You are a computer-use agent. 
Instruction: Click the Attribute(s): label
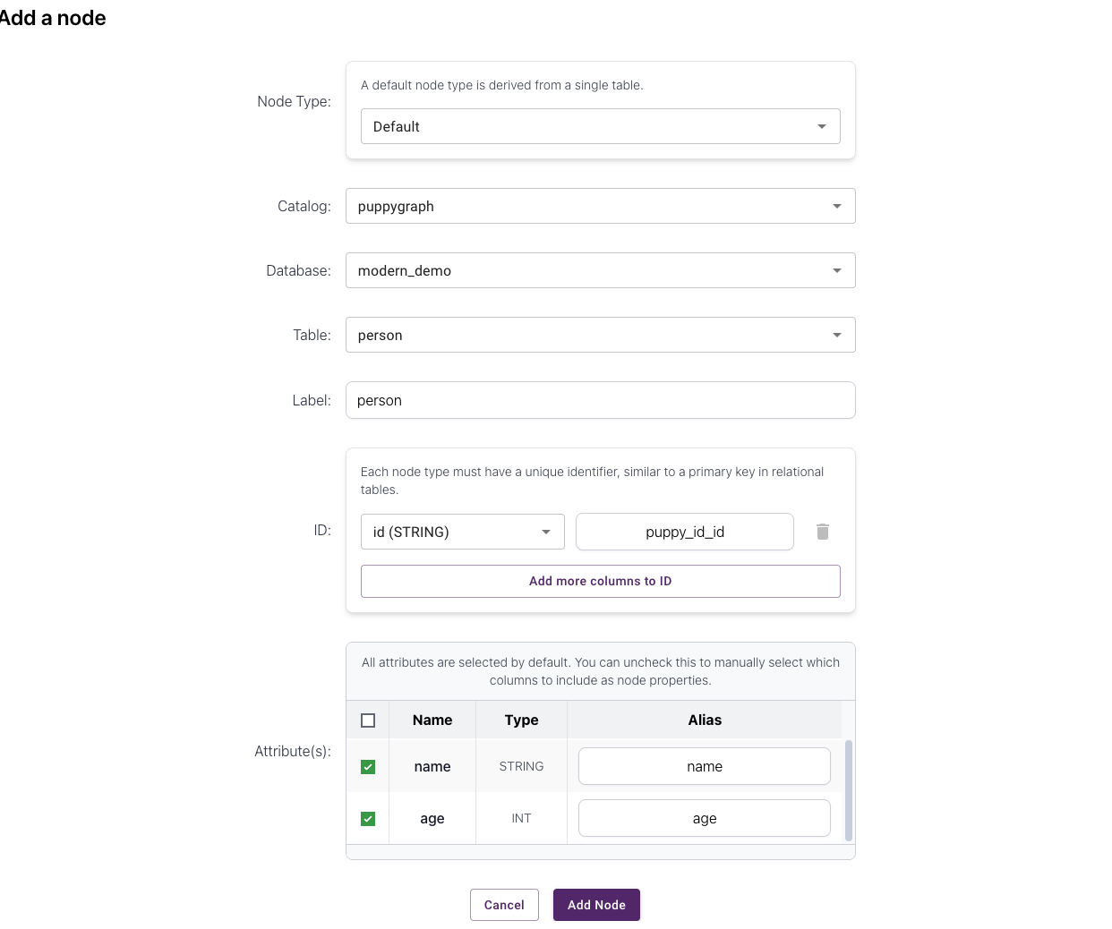click(293, 751)
